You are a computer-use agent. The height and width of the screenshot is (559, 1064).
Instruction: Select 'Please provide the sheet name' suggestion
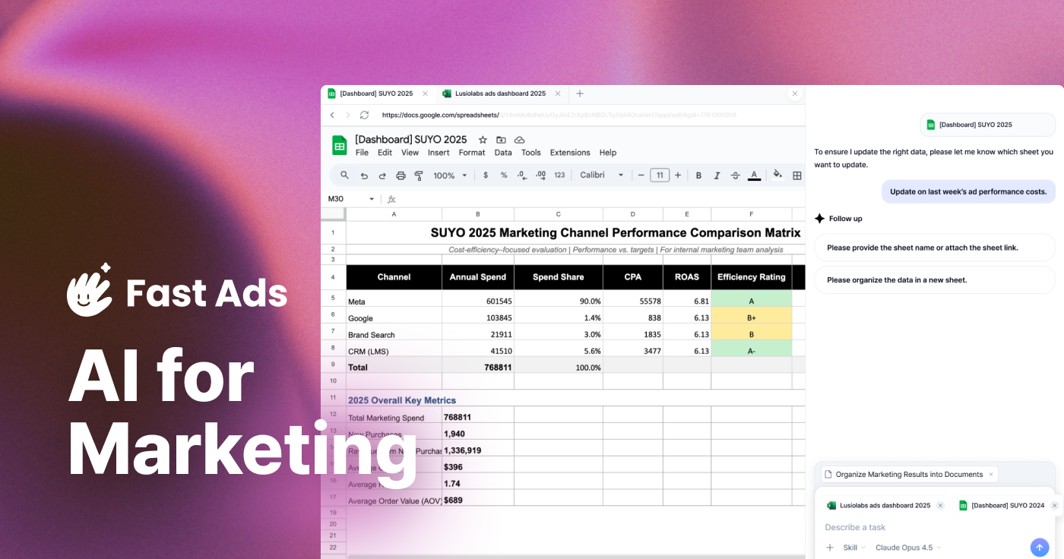coord(934,248)
